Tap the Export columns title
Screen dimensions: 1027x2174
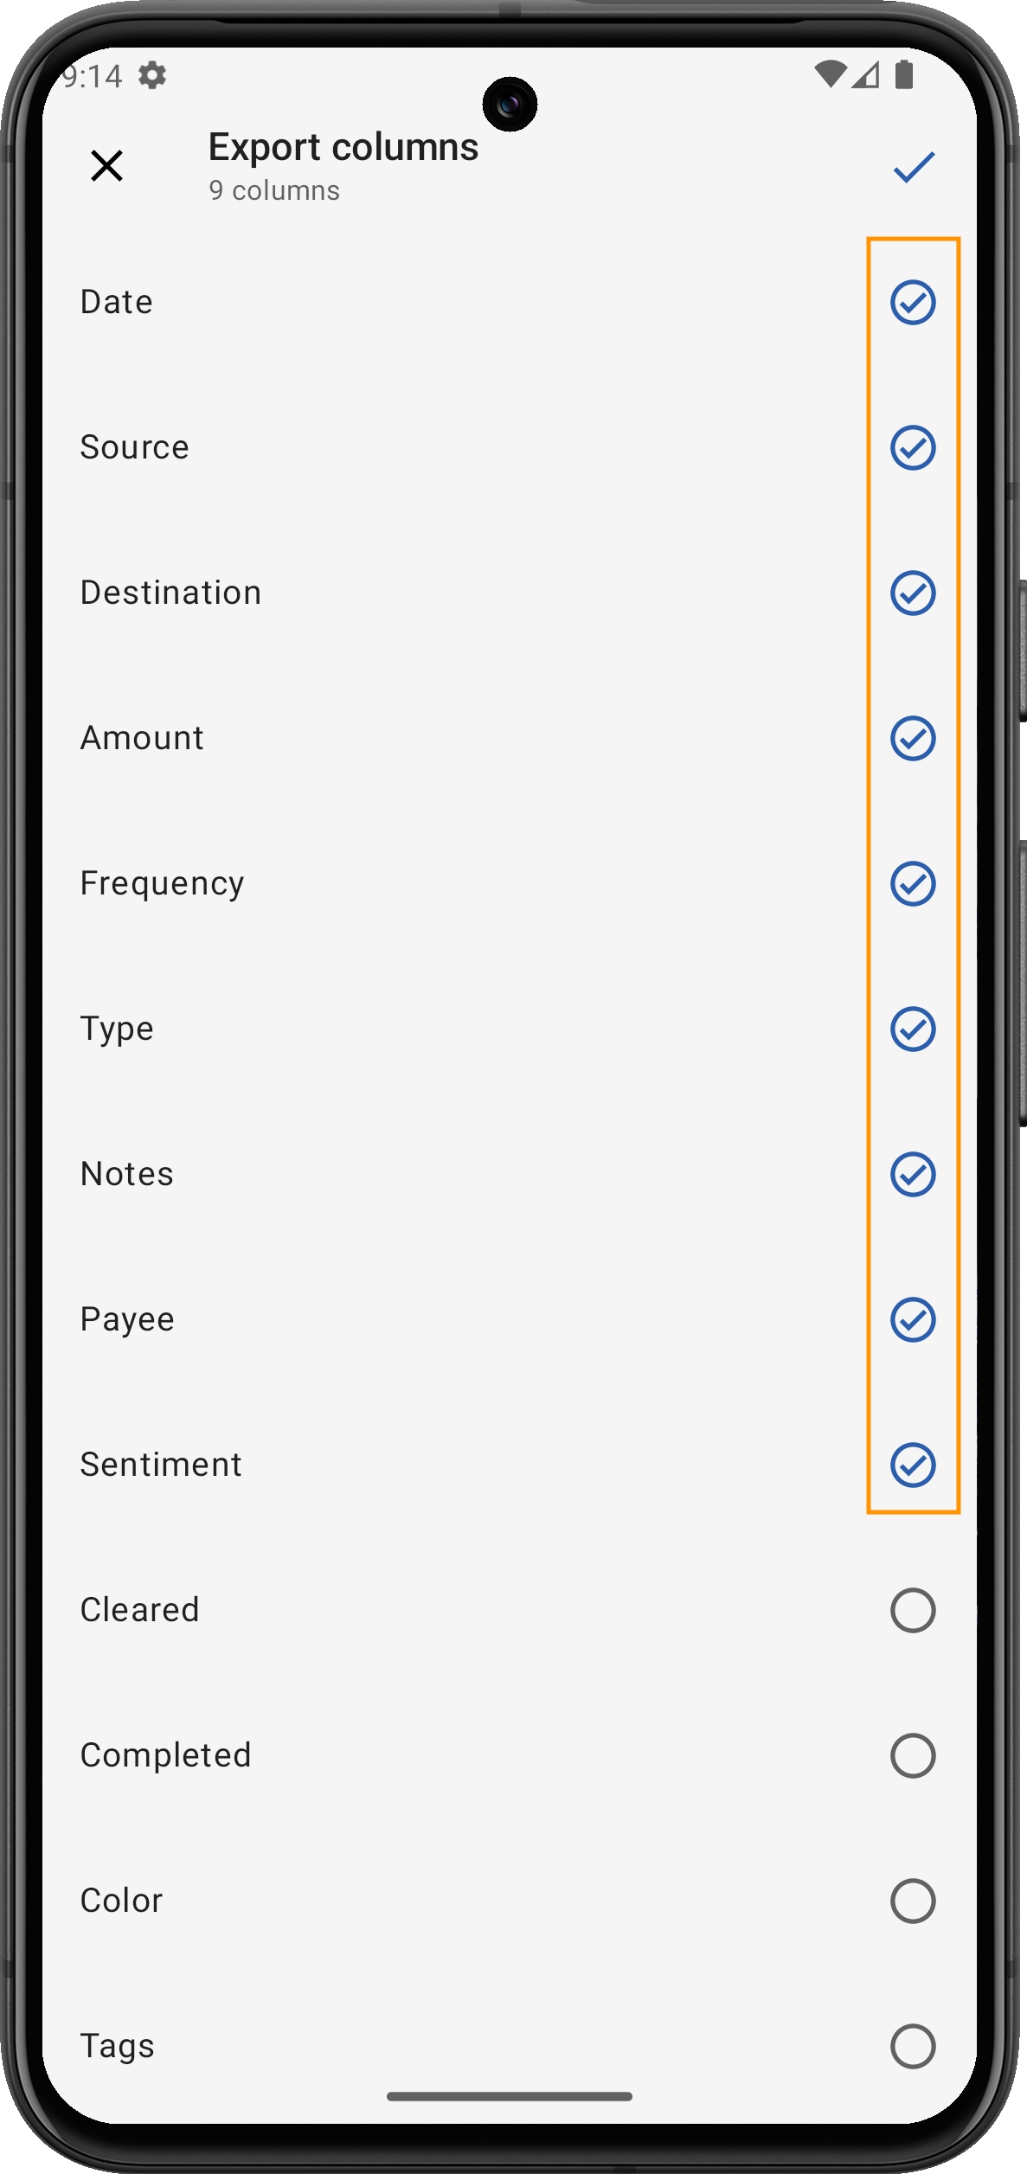pyautogui.click(x=343, y=148)
